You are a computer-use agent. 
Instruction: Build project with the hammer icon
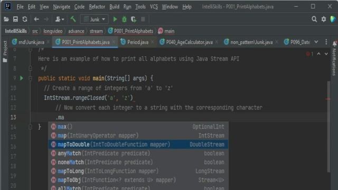[x=73, y=20]
